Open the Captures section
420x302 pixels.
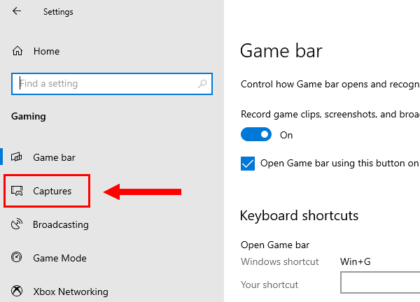point(52,191)
